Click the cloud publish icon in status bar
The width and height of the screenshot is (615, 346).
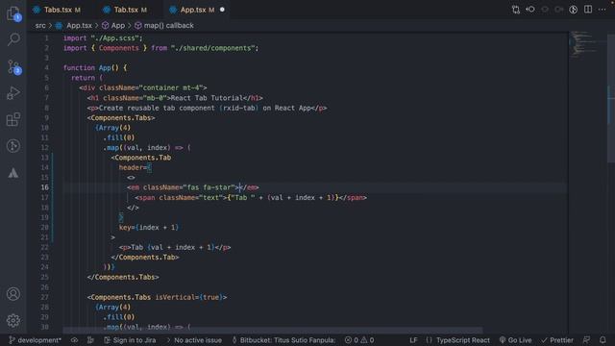tap(75, 340)
